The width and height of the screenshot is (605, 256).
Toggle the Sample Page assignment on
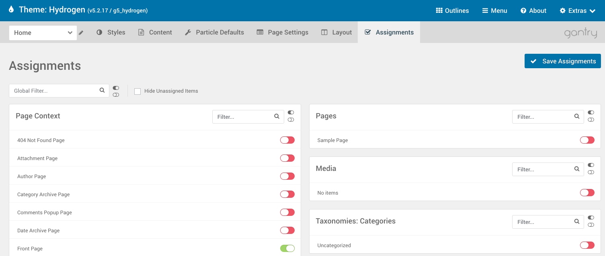[587, 140]
